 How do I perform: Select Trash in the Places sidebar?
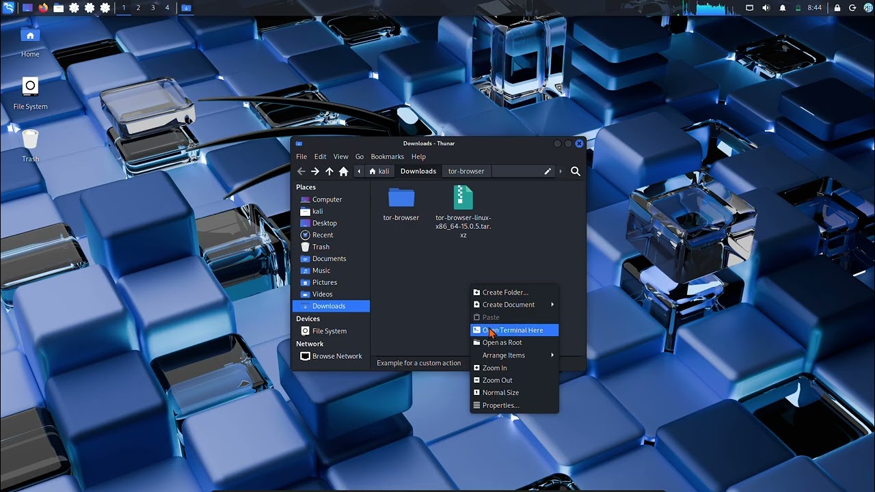click(331, 247)
